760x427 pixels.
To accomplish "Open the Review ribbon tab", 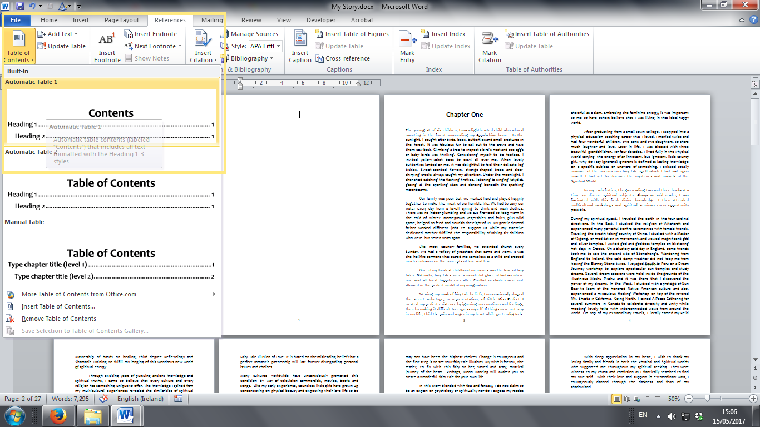I will tap(251, 20).
